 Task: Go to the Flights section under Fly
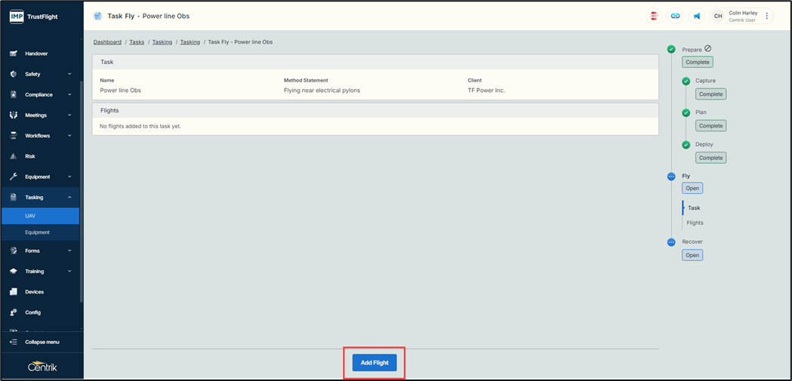point(695,223)
